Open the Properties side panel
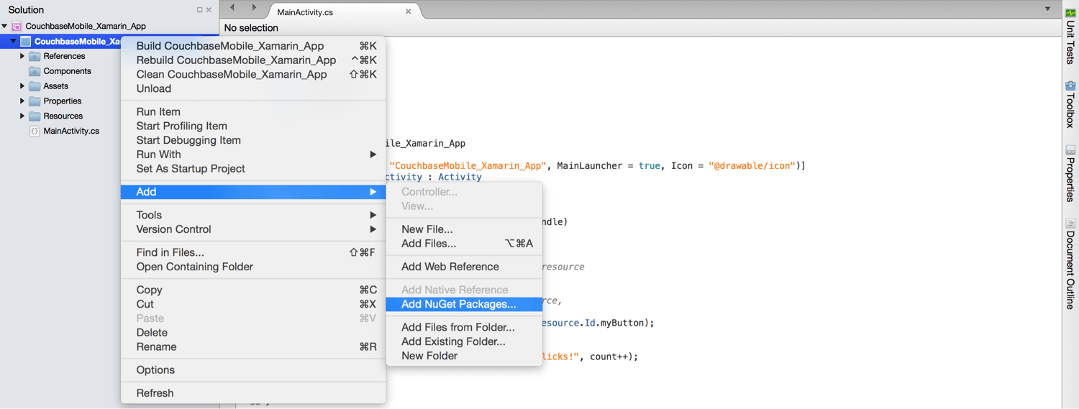 tap(1070, 173)
